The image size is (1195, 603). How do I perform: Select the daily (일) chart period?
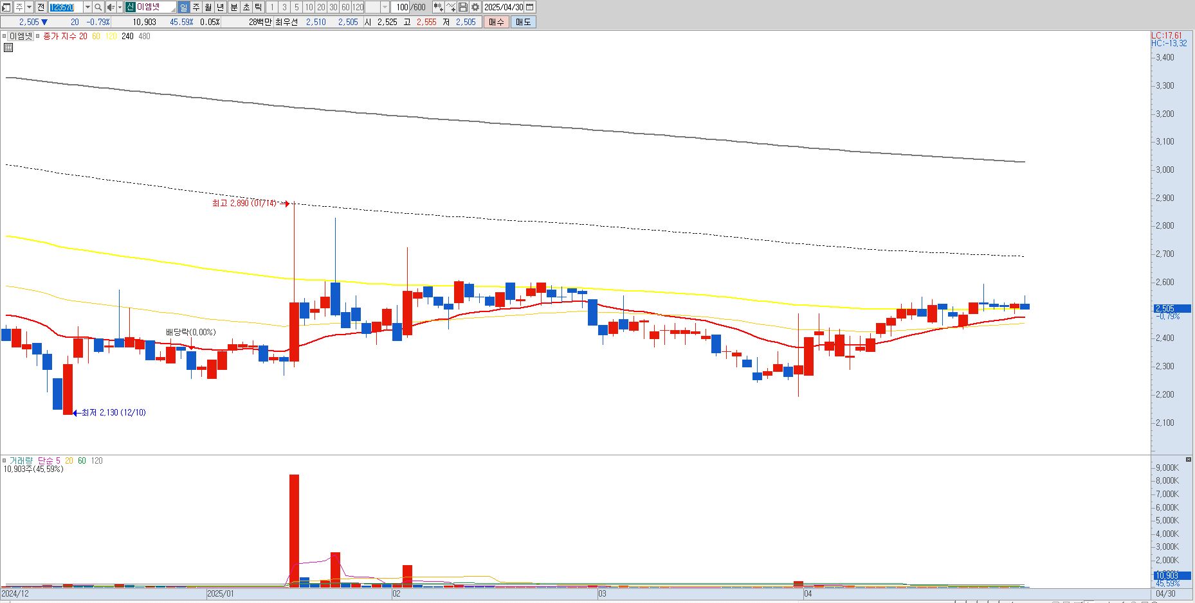tap(183, 7)
